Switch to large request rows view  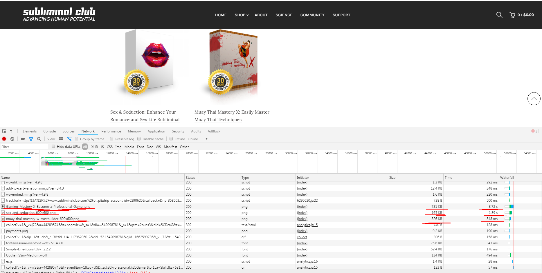[61, 139]
